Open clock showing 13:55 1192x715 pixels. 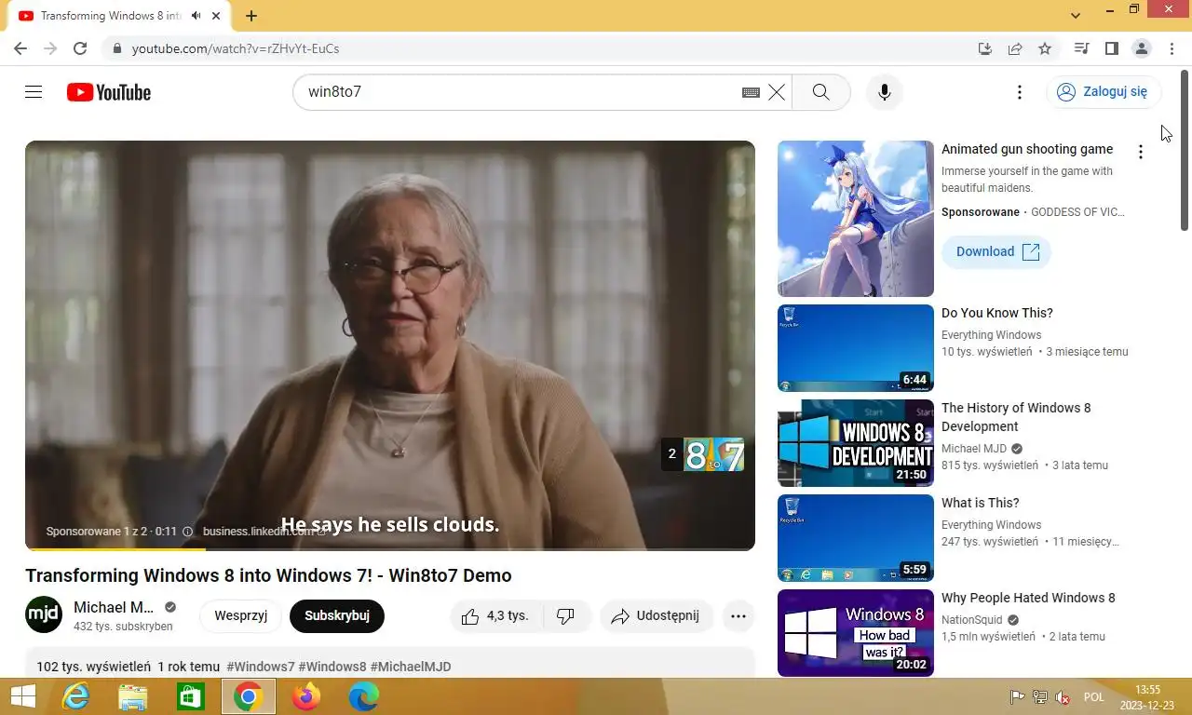(1147, 697)
